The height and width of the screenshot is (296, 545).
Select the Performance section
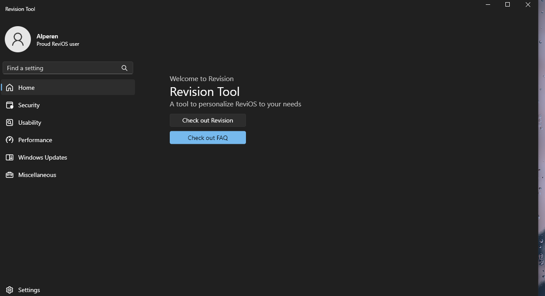click(68, 140)
